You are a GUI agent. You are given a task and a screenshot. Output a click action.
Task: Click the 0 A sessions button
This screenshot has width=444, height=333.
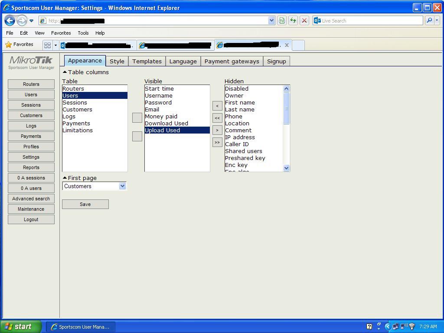[x=31, y=178]
